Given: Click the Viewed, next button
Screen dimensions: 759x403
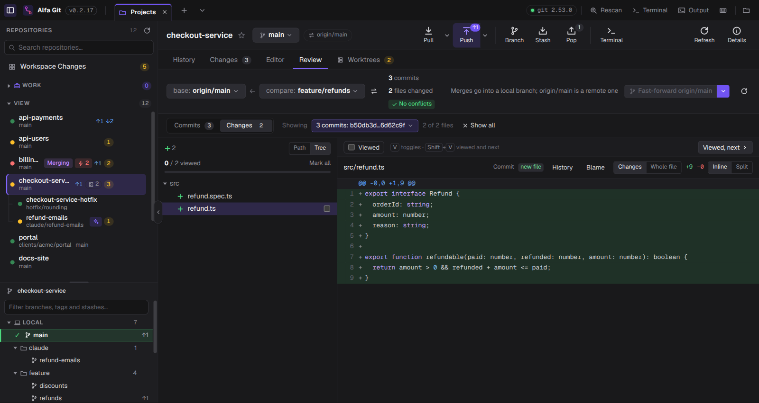Looking at the screenshot, I should click(725, 148).
